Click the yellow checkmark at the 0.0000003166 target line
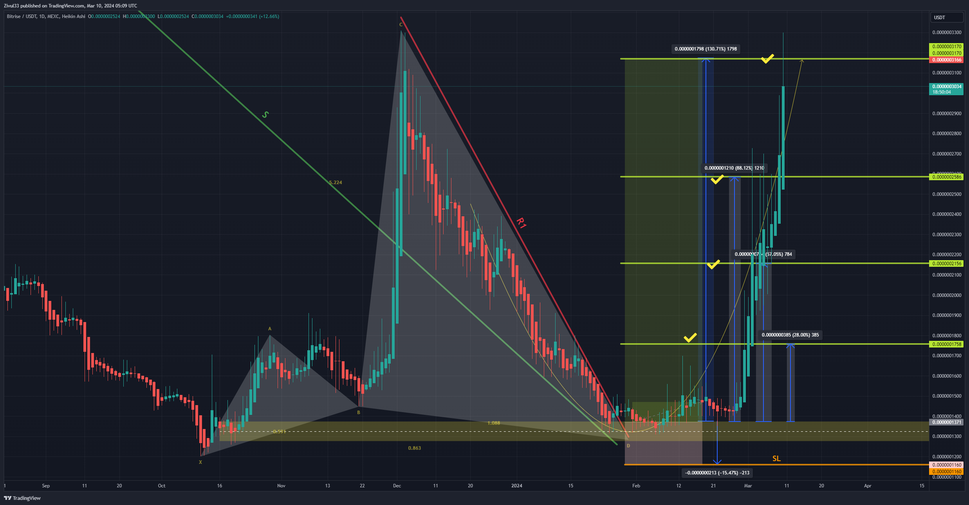This screenshot has height=505, width=969. point(767,58)
